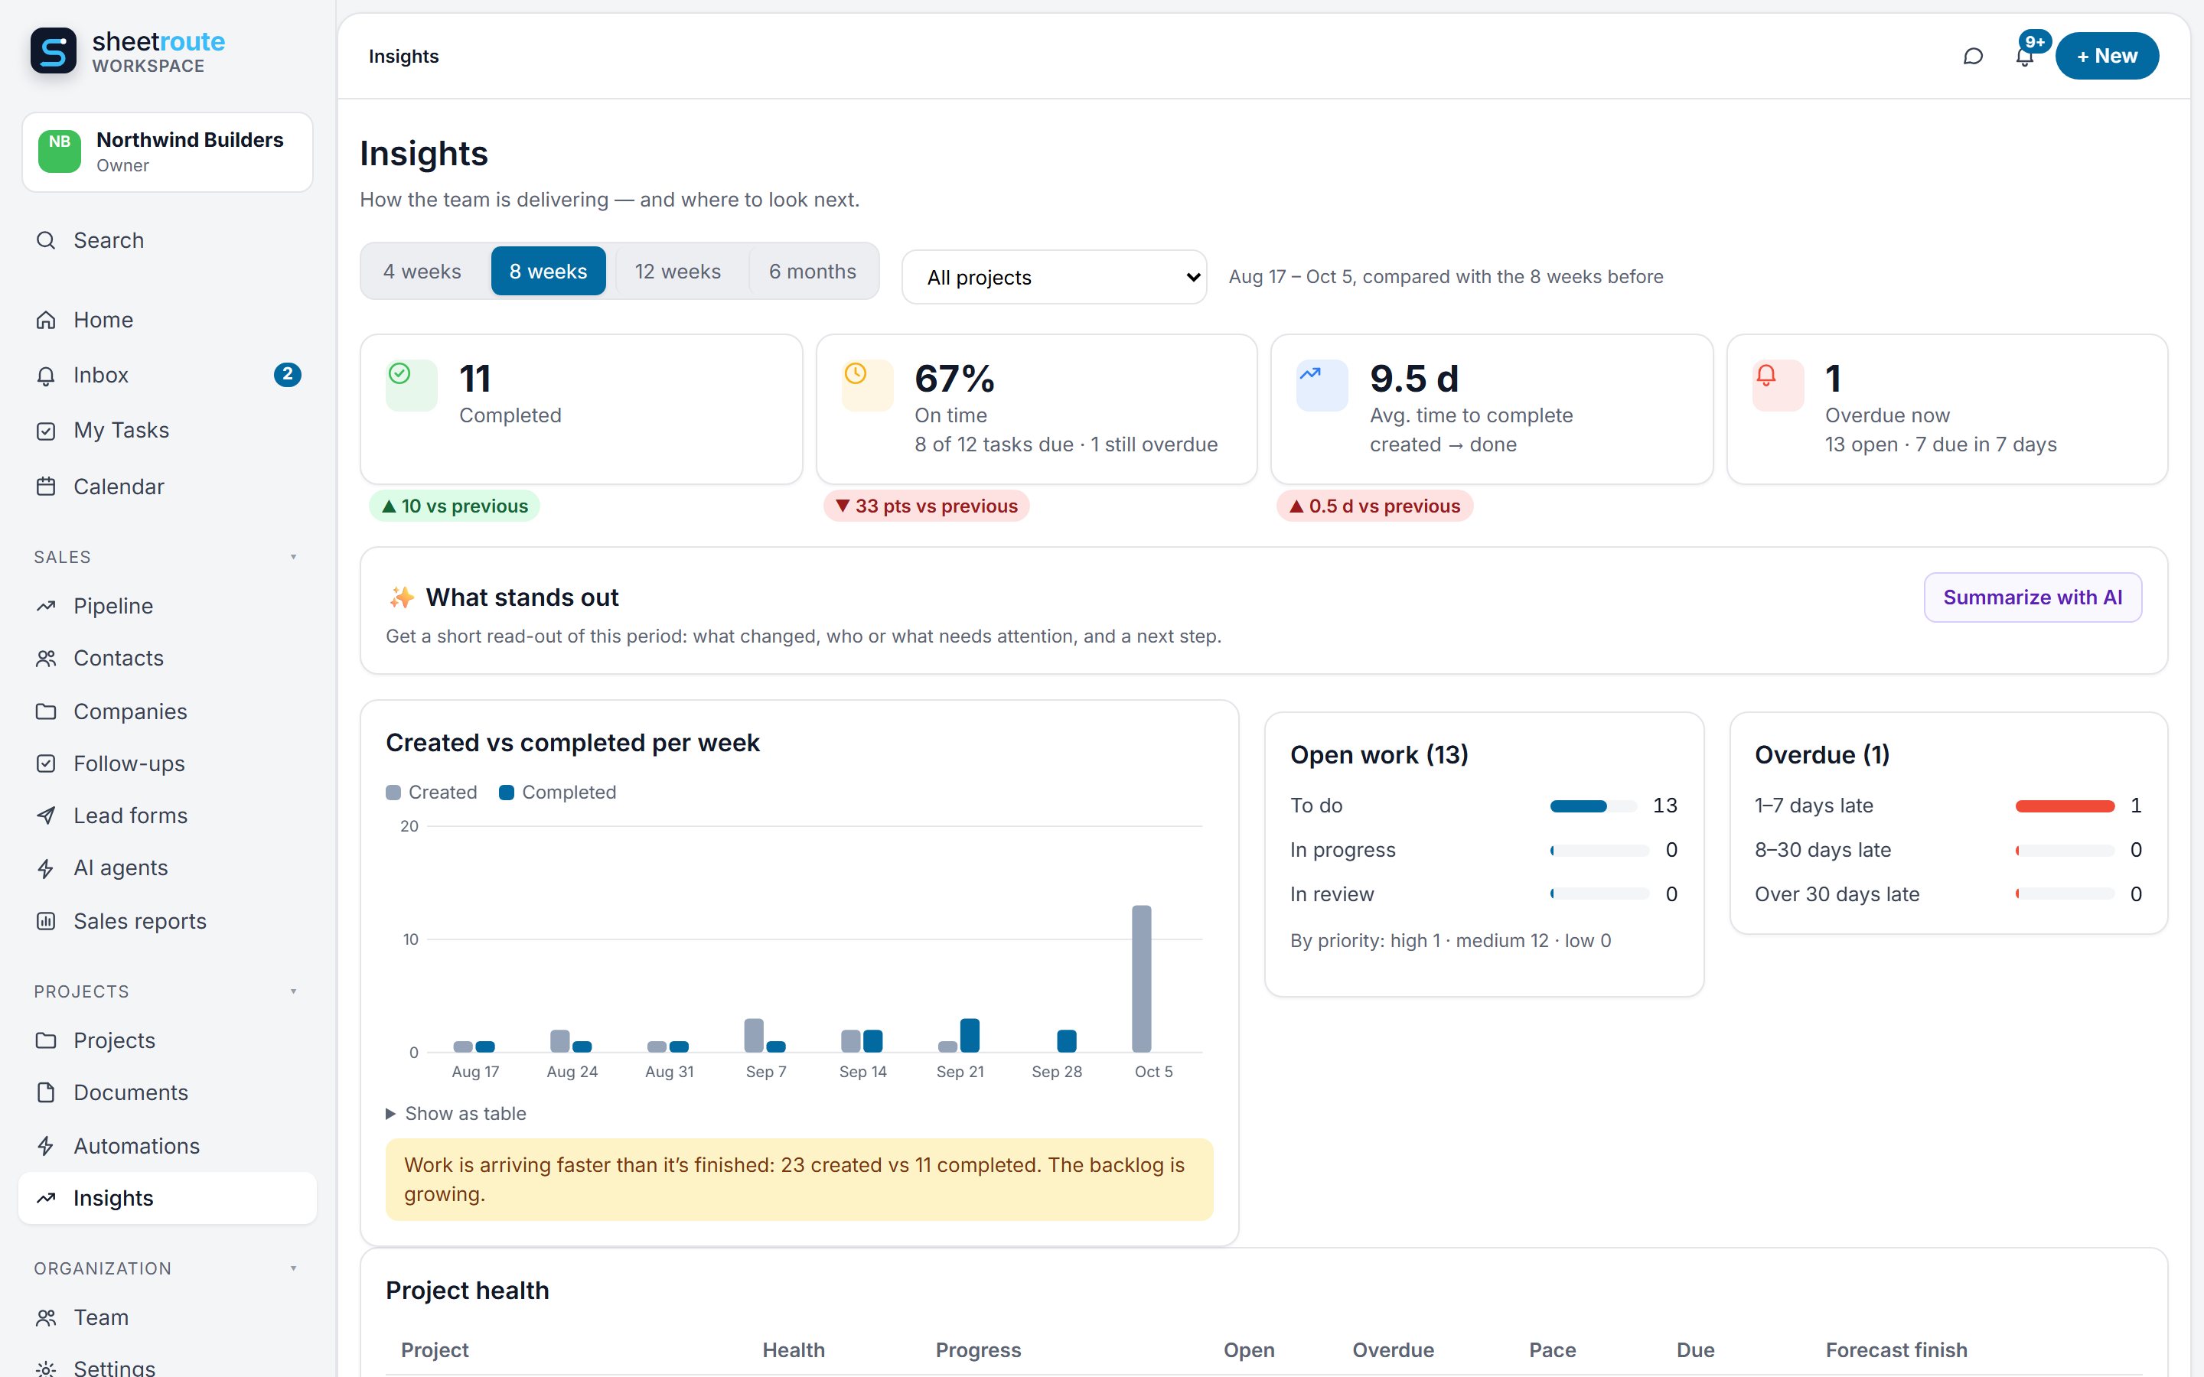Expand the Show as table disclosure
2204x1377 pixels.
pos(456,1113)
